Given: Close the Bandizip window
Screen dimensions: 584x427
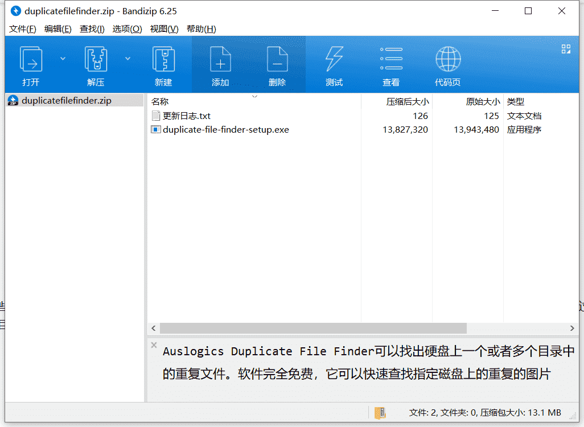Looking at the screenshot, I should (562, 11).
